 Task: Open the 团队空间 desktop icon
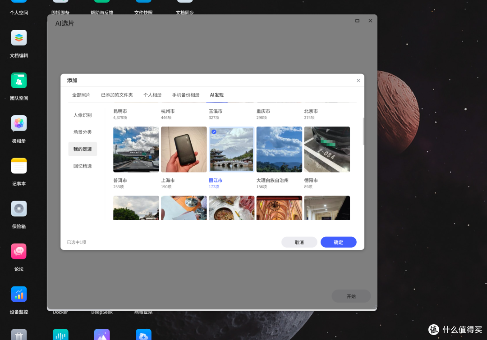coord(19,81)
